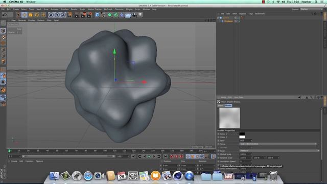Switch to Polygons mode
Screen dimensions: 327x184
(x=3, y=62)
